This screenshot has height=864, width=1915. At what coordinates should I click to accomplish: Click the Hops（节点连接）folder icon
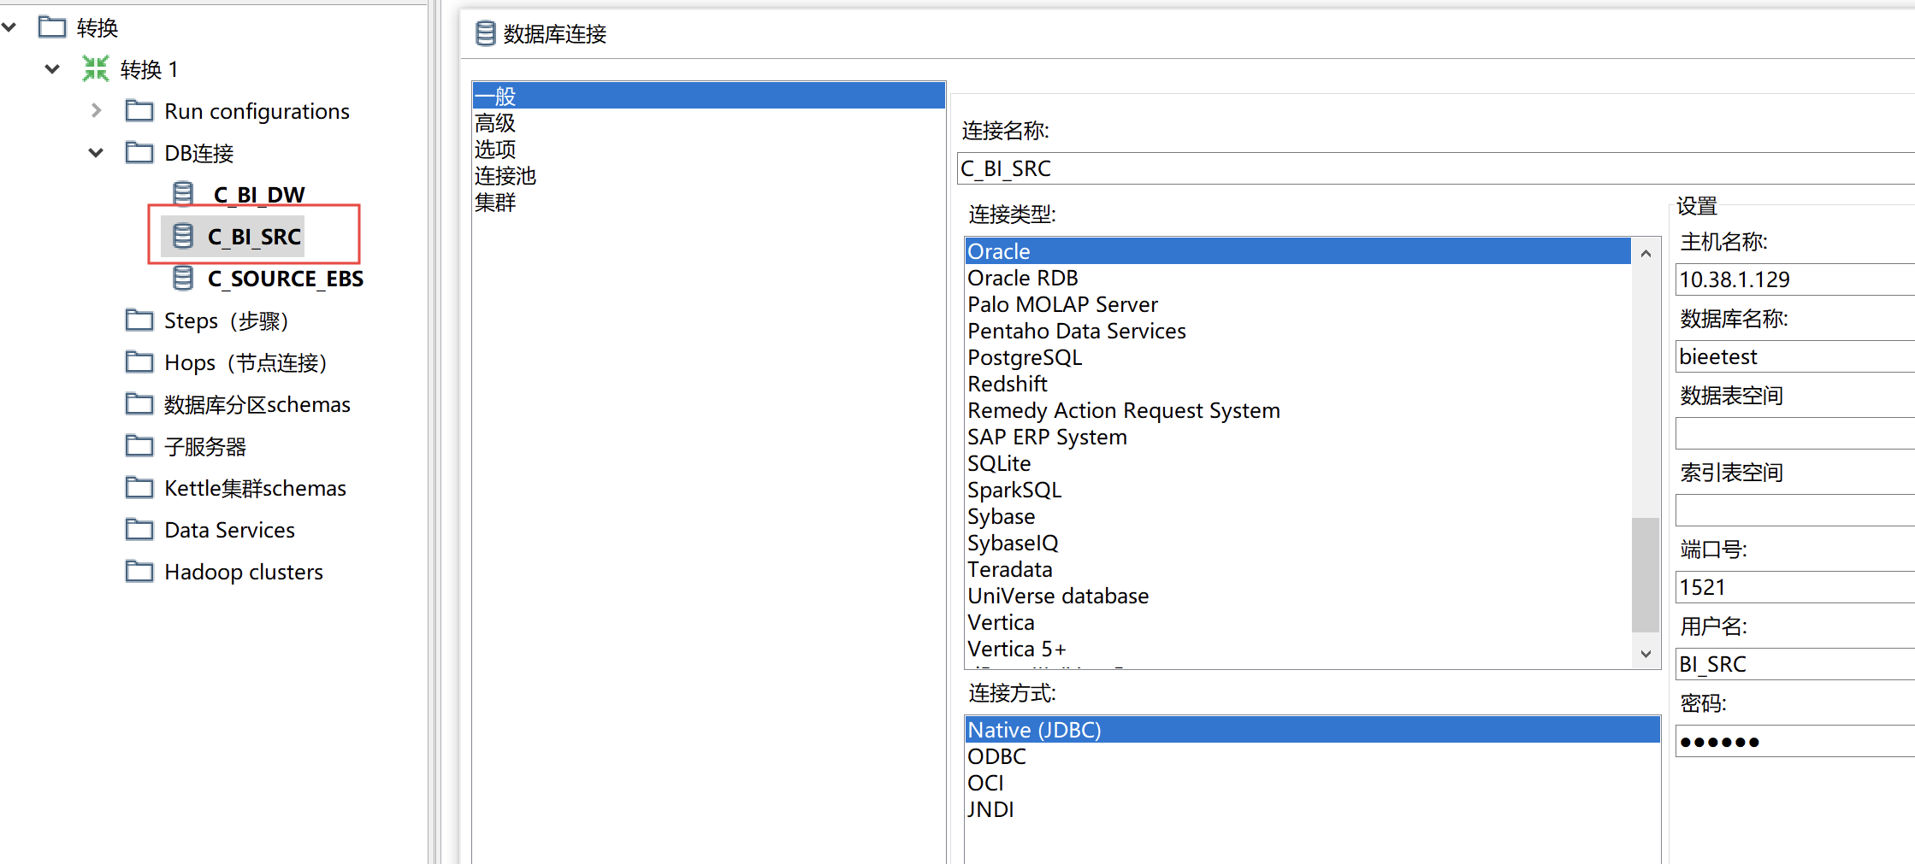click(x=139, y=362)
